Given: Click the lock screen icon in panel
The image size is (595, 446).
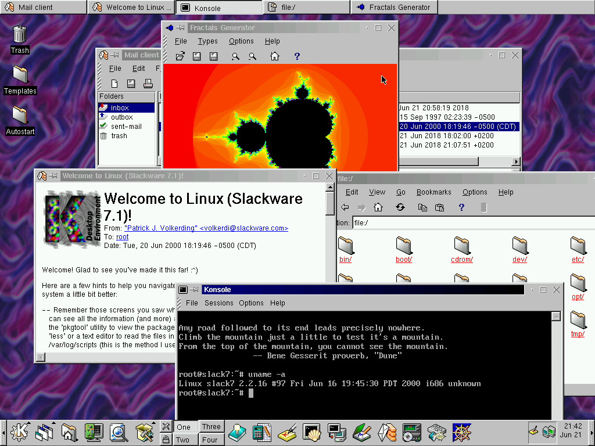Looking at the screenshot, I should (x=166, y=440).
